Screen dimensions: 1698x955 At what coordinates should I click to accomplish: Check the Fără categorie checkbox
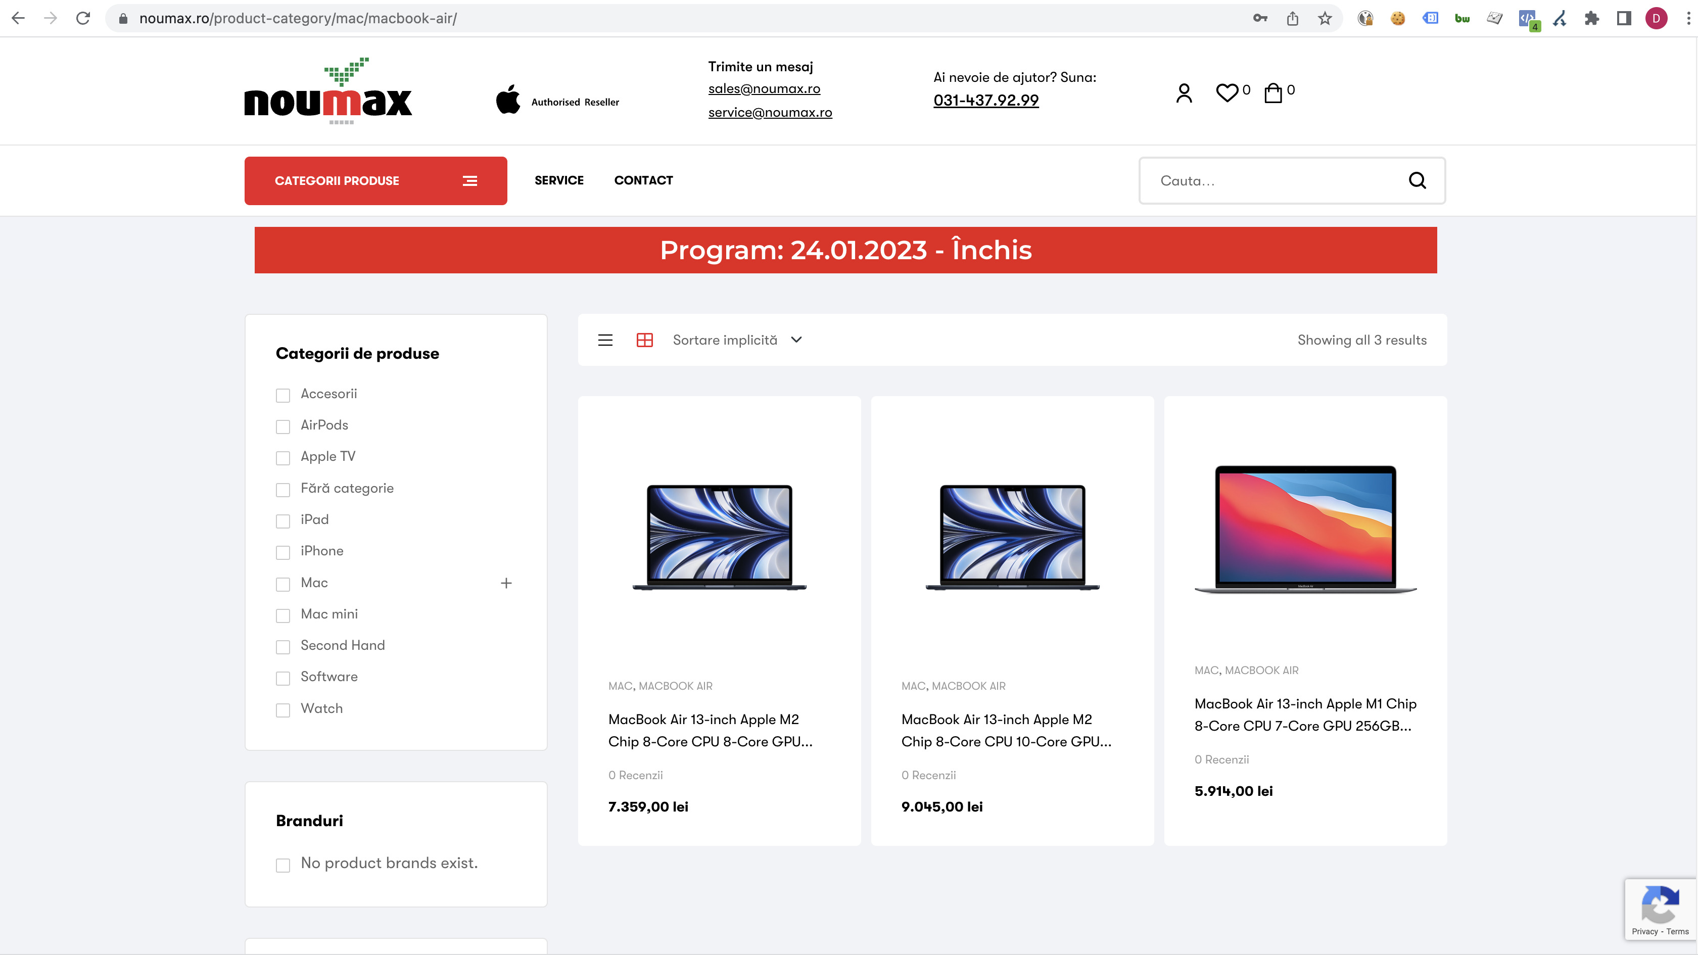coord(283,490)
